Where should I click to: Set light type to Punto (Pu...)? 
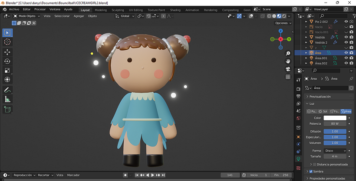[x=312, y=111]
